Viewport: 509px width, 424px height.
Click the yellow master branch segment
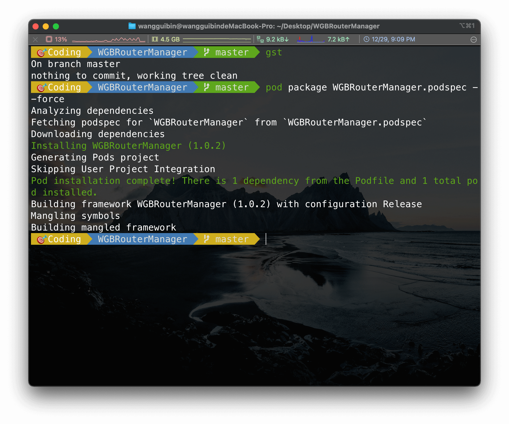pos(227,239)
